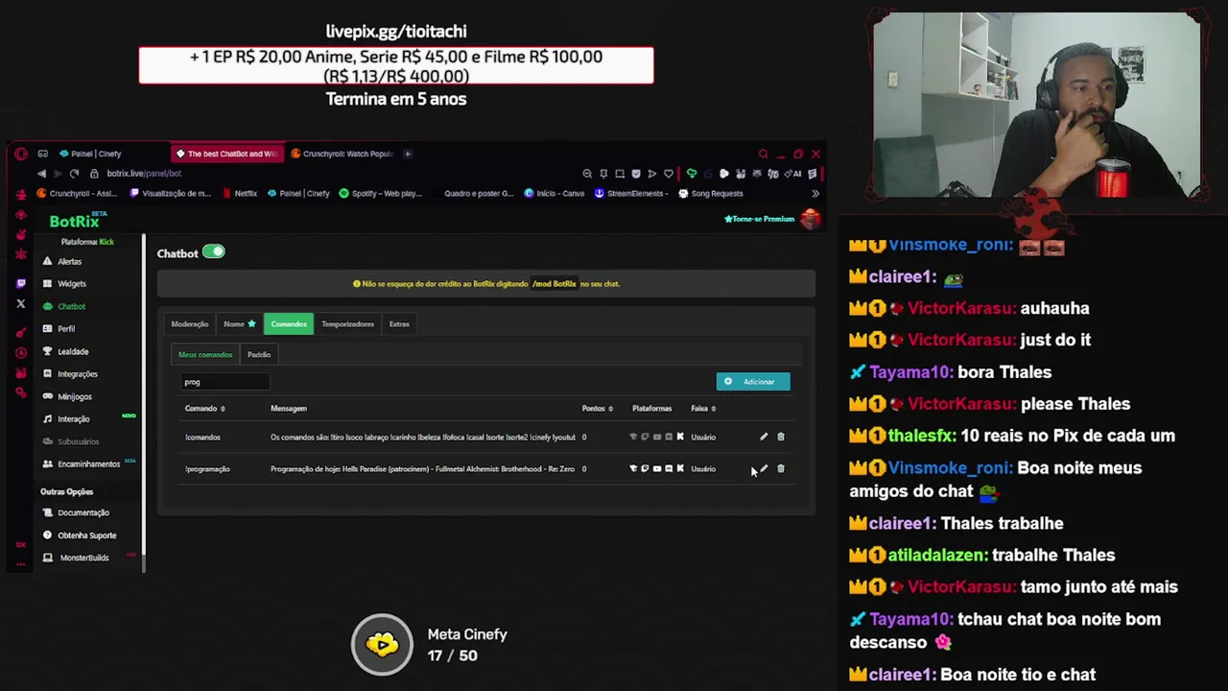Viewport: 1228px width, 691px height.
Task: Switch to the Temporizadores tab
Action: pyautogui.click(x=347, y=324)
